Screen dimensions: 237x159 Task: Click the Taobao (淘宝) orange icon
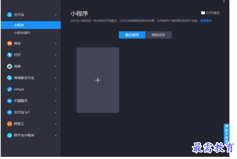point(9,43)
